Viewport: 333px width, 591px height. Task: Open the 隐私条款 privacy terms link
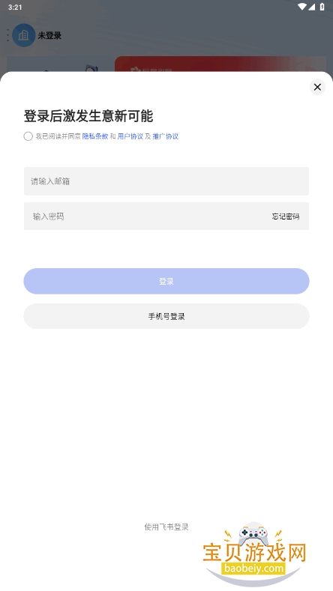[95, 136]
